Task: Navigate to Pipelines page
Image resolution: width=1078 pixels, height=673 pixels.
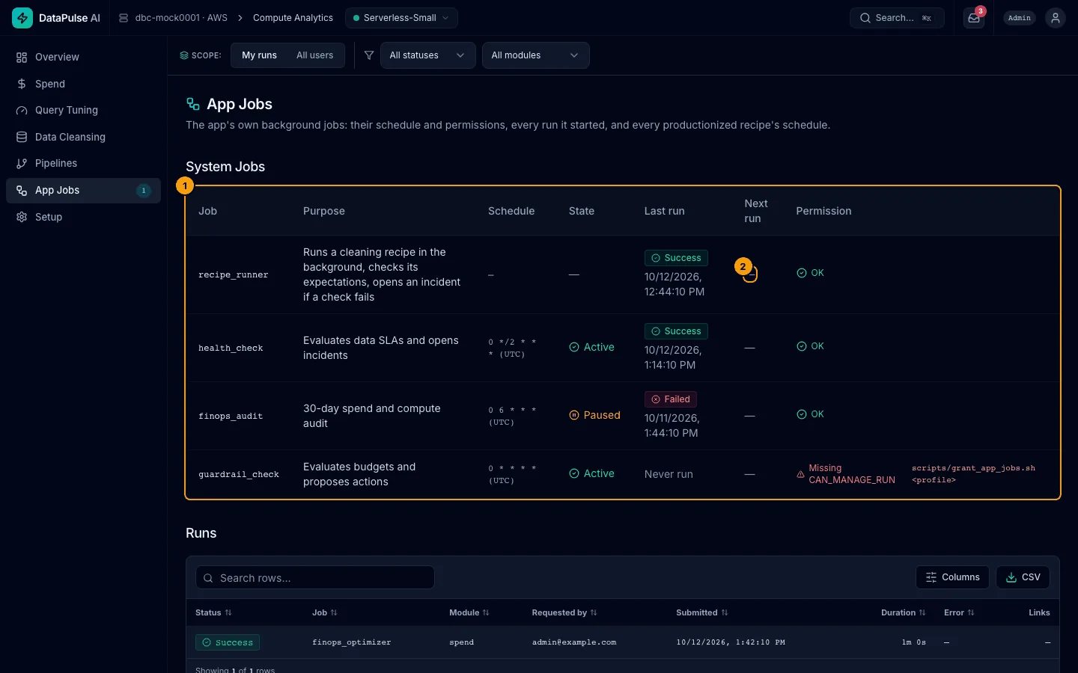Action: point(83,164)
